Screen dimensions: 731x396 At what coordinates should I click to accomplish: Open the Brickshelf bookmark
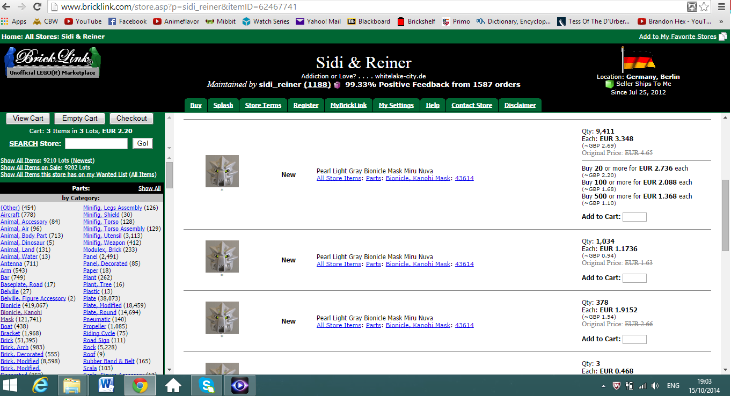[x=416, y=21]
